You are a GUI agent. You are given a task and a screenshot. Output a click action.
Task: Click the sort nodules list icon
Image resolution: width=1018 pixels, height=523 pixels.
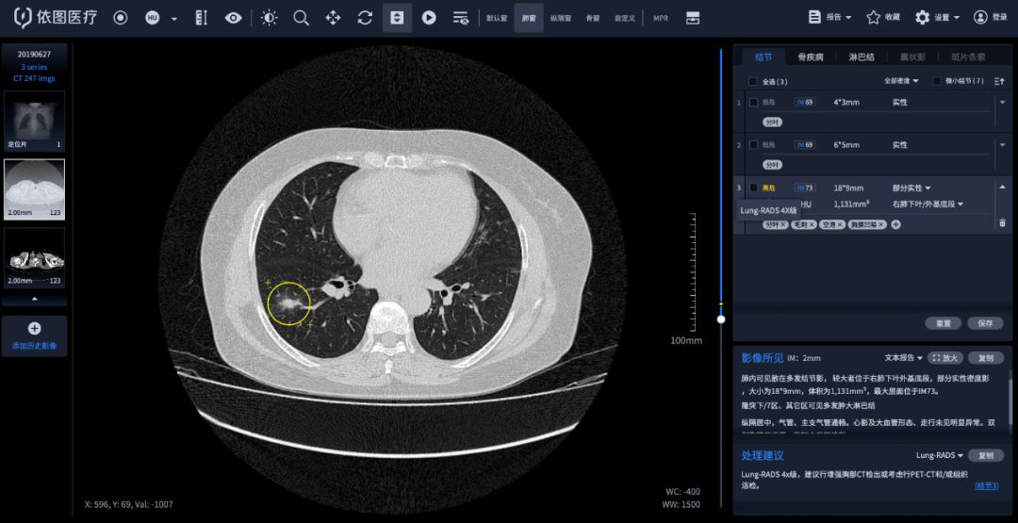pos(999,81)
